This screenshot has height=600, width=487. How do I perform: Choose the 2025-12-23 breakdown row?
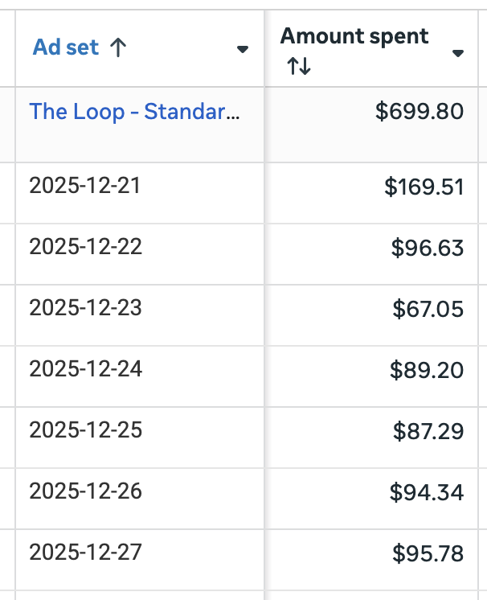click(85, 308)
